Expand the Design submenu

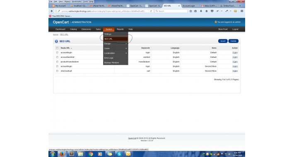(x=116, y=44)
